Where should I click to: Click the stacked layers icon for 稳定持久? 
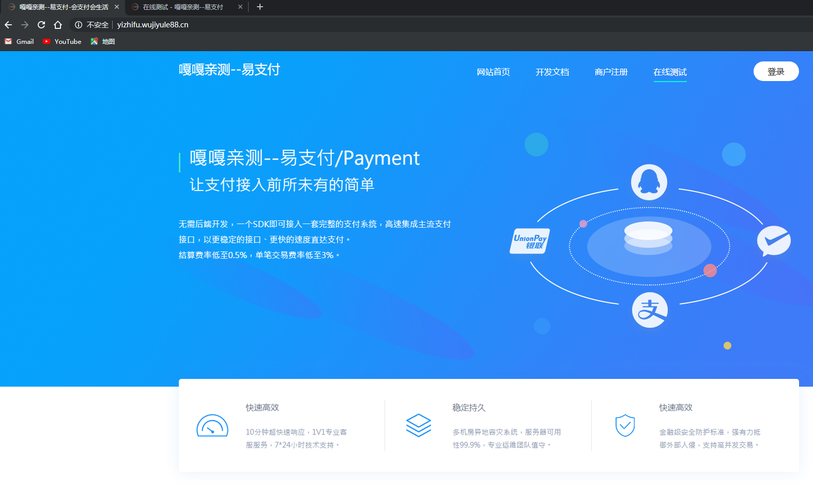(x=418, y=425)
